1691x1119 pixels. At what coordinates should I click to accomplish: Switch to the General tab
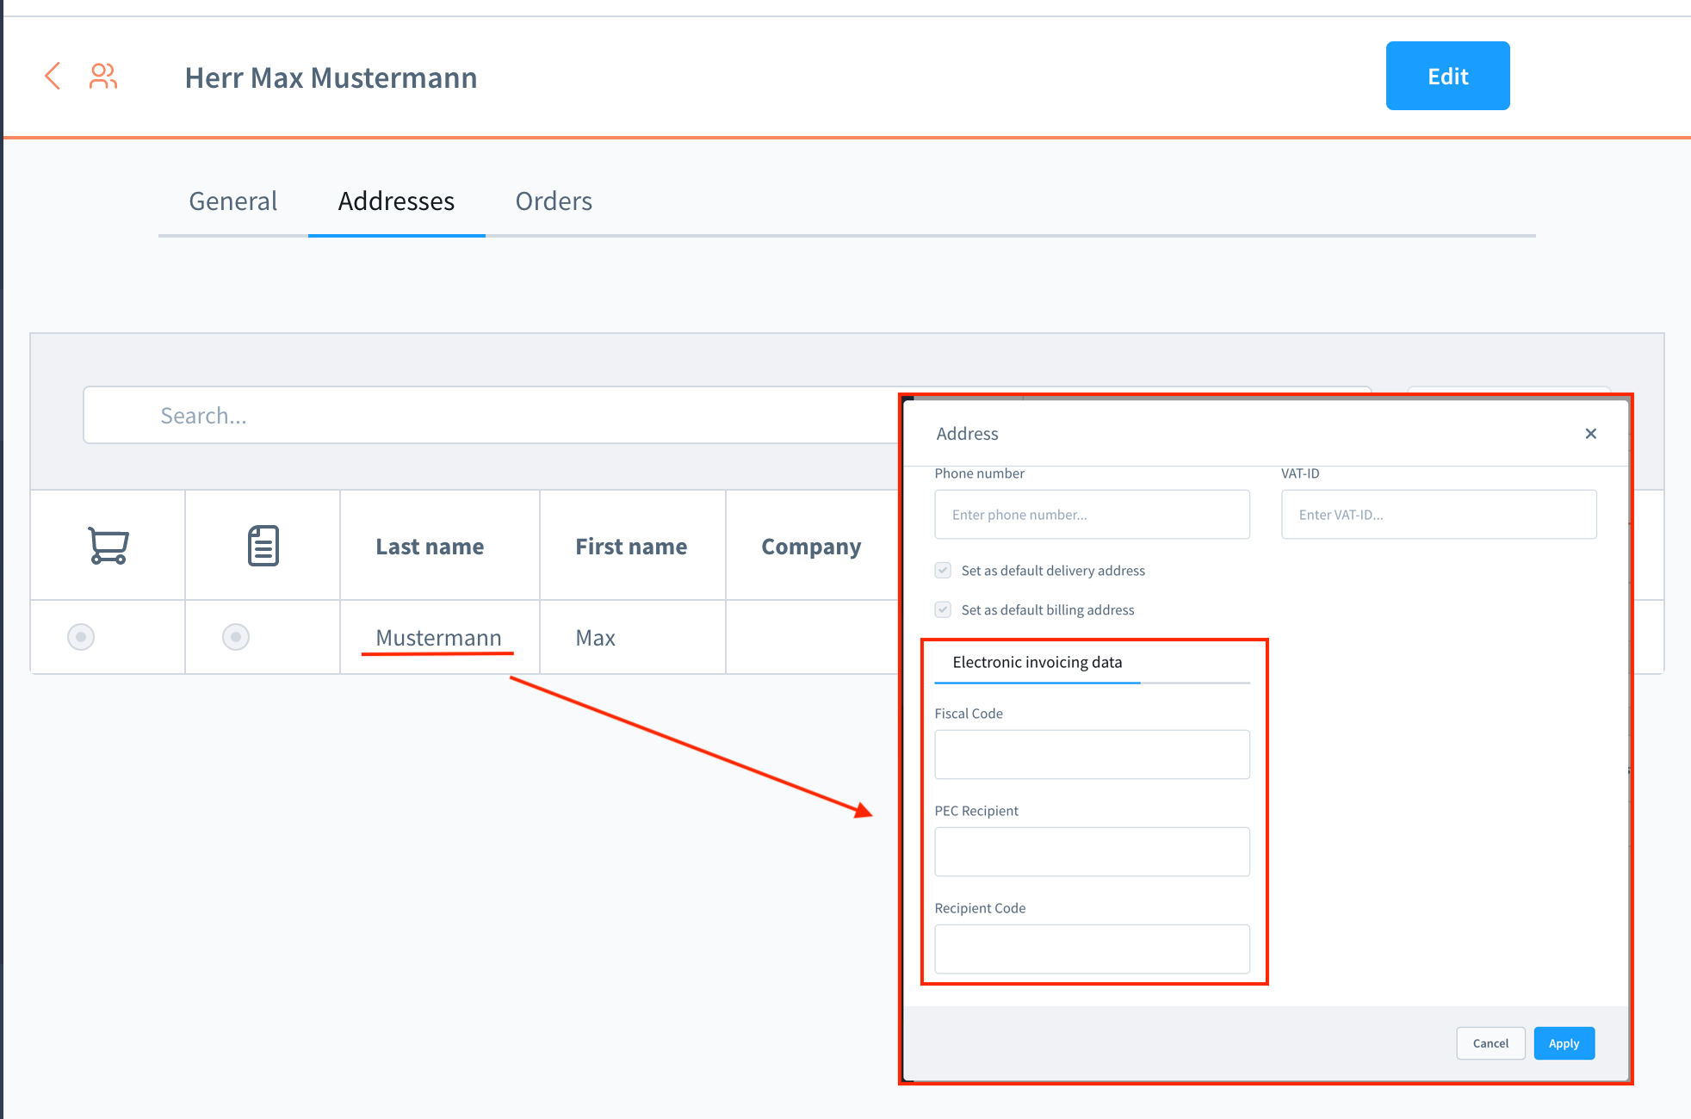(x=232, y=201)
